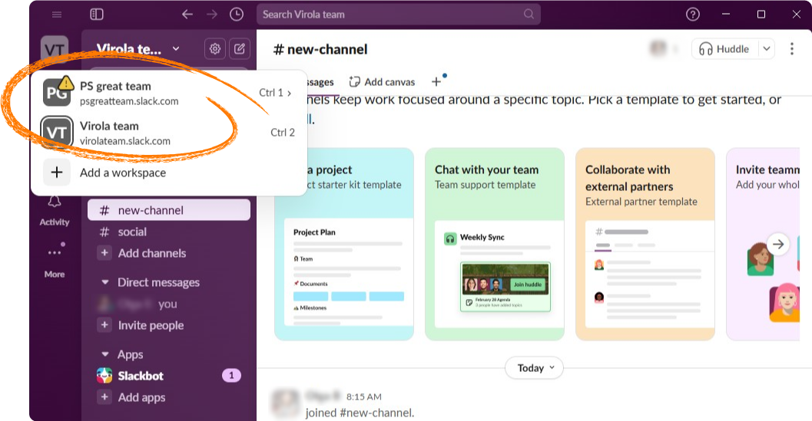Open the # new-channel header title

(320, 50)
